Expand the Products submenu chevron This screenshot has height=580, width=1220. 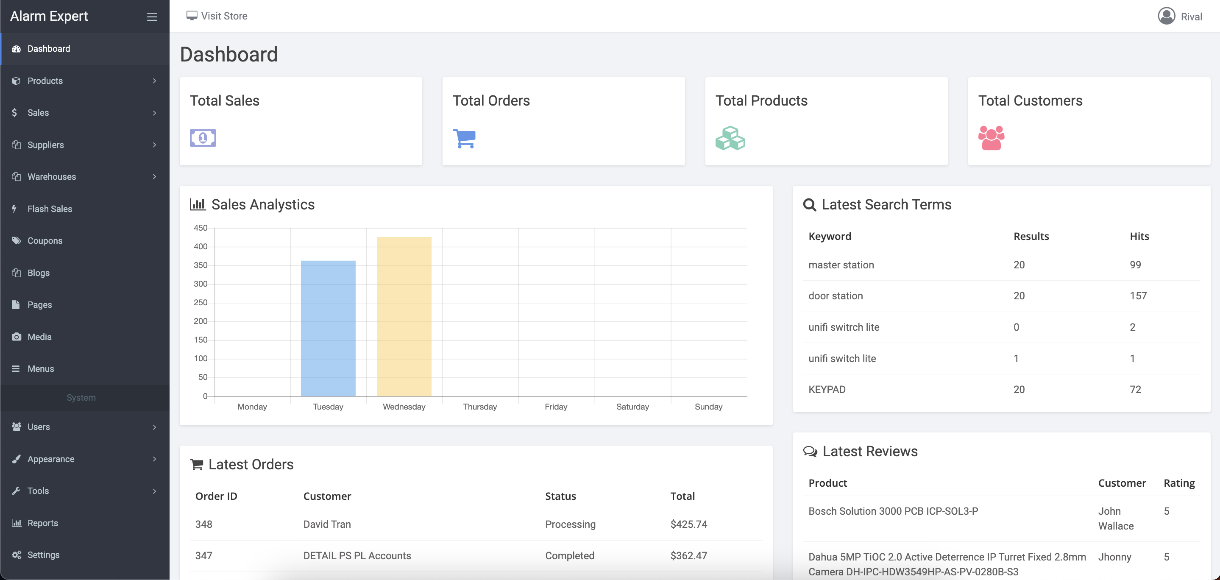tap(154, 81)
